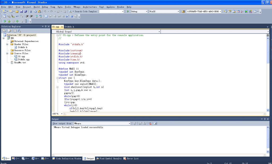The width and height of the screenshot is (272, 164).
Task: Switch to the StdAfx.h editor tab
Action: 69,27
